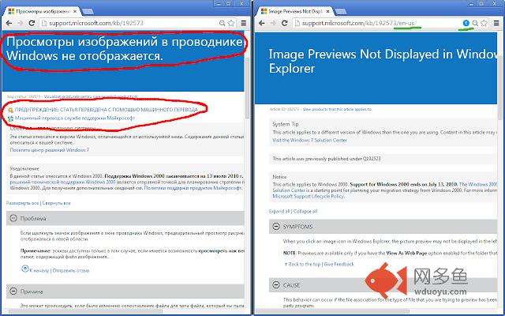
Task: Open 'Microsoft Support Lifecycle Policy' link
Action: pyautogui.click(x=309, y=197)
